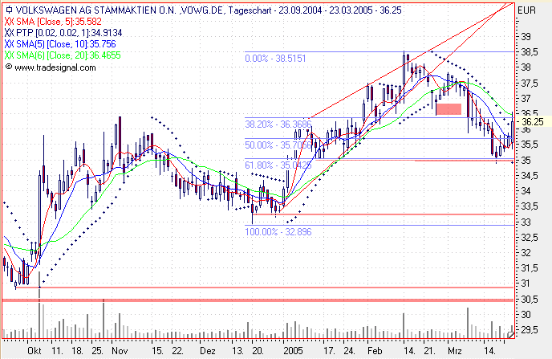Click the 38.20% - 36.3686 Fibonacci label
This screenshot has width=552, height=359.
[x=278, y=124]
